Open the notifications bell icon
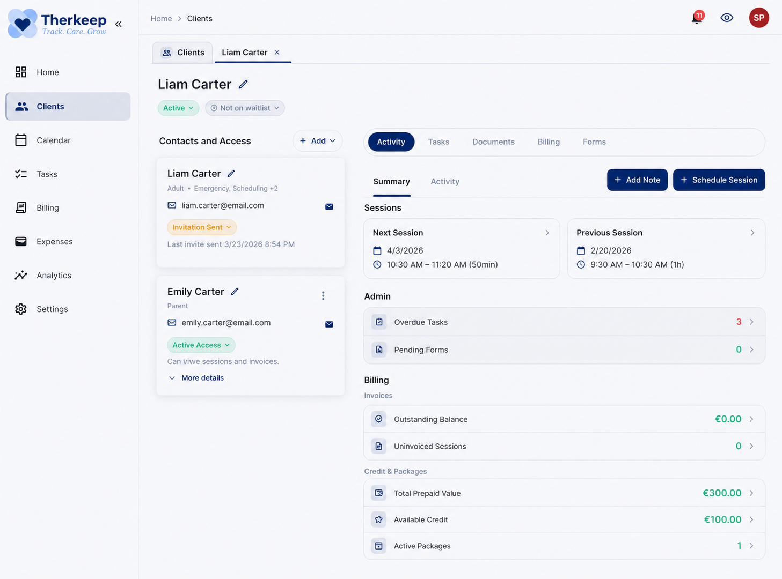The image size is (782, 579). 696,18
